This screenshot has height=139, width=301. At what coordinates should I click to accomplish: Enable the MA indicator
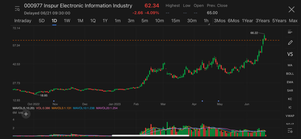[290, 65]
